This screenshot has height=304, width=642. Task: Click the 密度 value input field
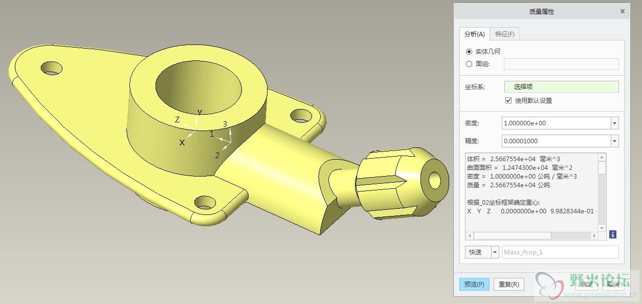556,123
